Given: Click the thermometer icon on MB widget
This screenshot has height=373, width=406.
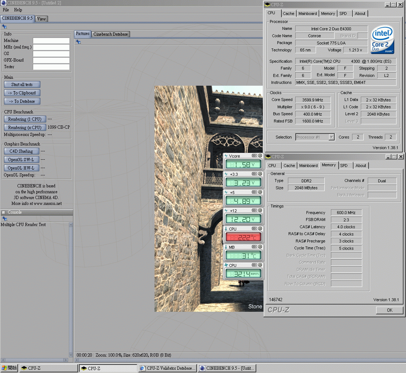Looking at the screenshot, I should pyautogui.click(x=226, y=247).
